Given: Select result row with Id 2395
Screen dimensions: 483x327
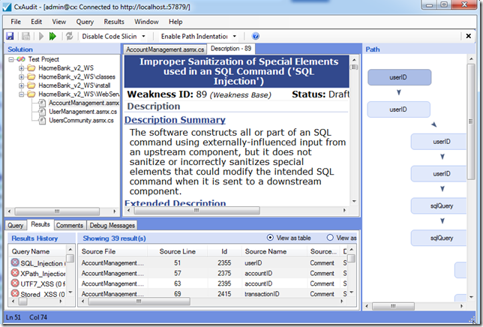Looking at the screenshot, I should pyautogui.click(x=212, y=283).
